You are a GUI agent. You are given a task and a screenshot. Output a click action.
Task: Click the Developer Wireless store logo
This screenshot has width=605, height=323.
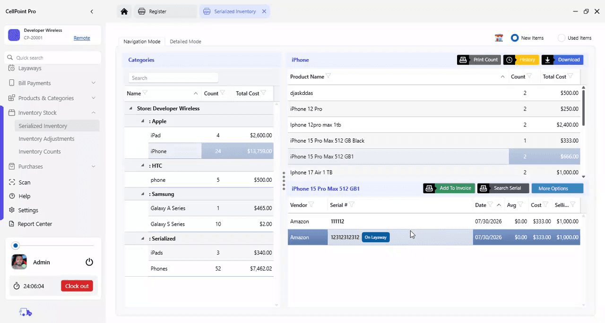[14, 34]
